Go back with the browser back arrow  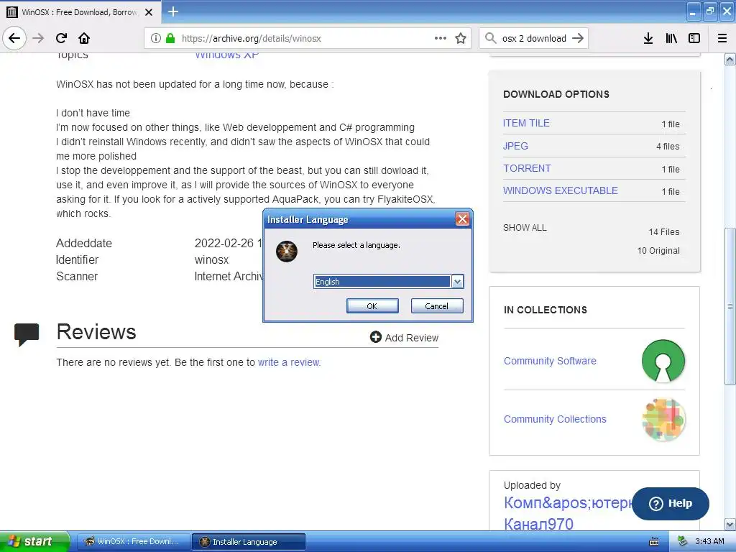pyautogui.click(x=14, y=38)
